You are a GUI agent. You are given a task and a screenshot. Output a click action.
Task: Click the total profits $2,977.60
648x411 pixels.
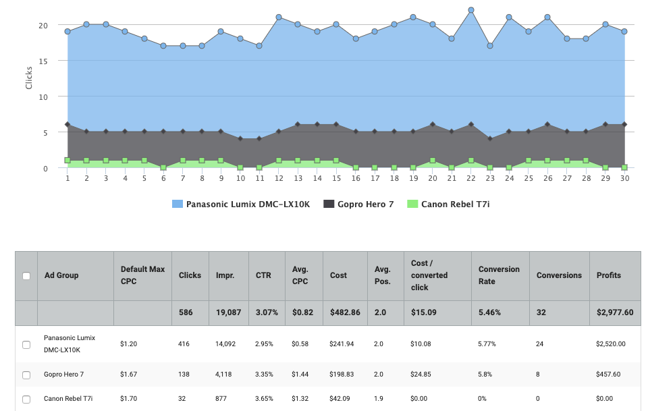614,312
